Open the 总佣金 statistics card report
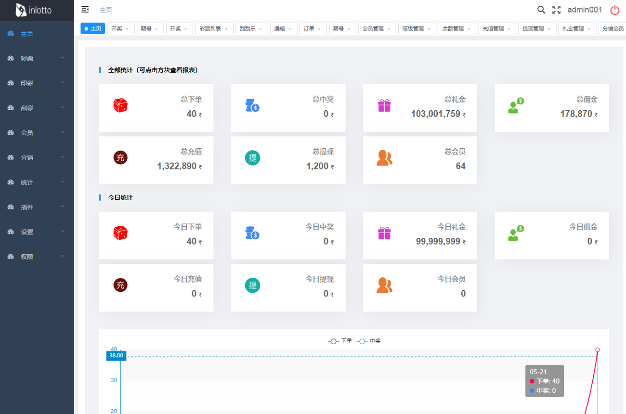 (551, 108)
